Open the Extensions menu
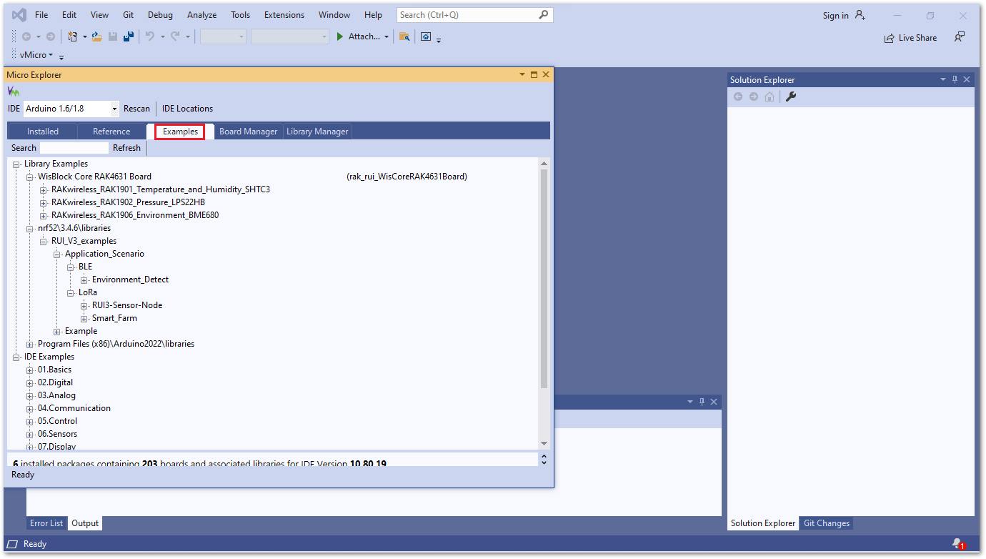Screen dimensions: 986x559 [x=284, y=15]
